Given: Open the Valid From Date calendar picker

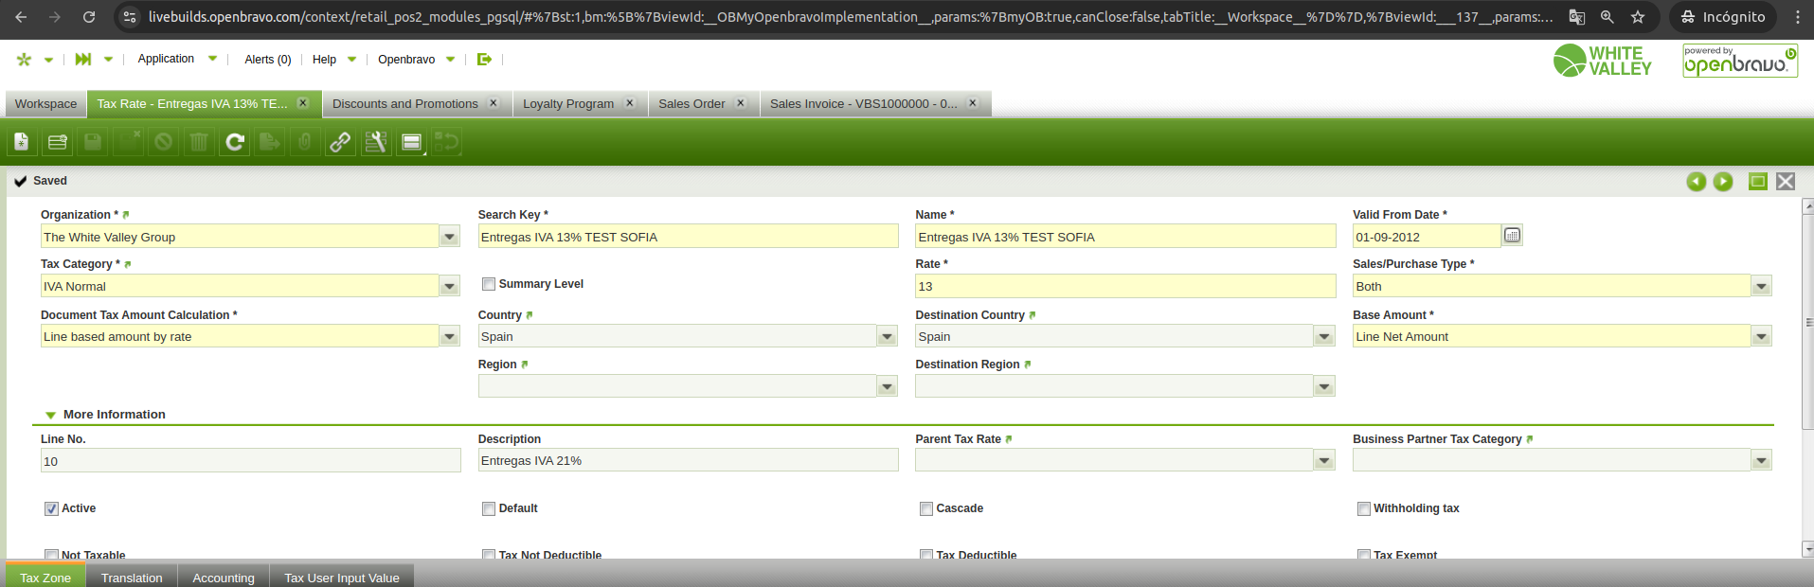Looking at the screenshot, I should 1513,236.
